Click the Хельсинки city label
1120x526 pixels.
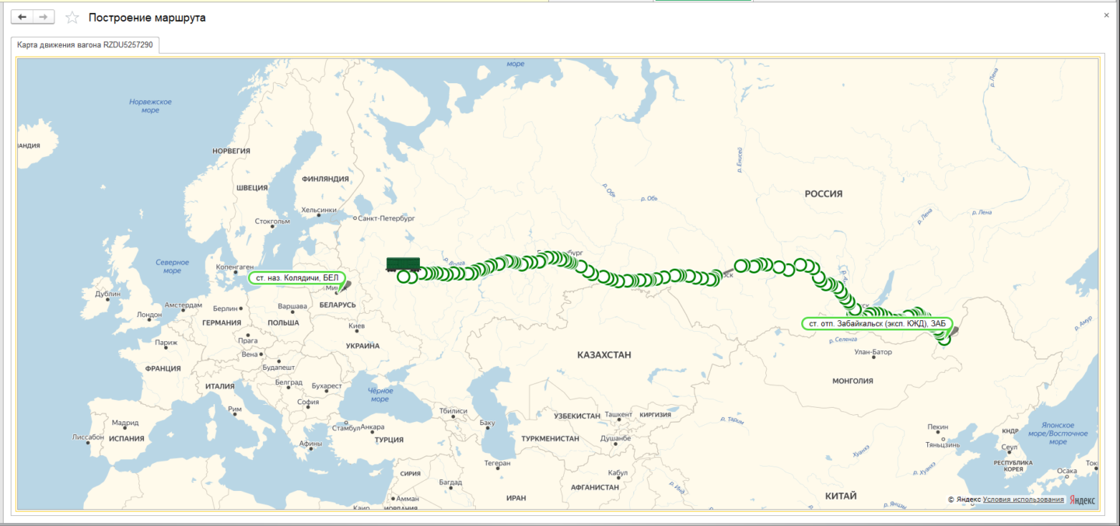coord(319,210)
